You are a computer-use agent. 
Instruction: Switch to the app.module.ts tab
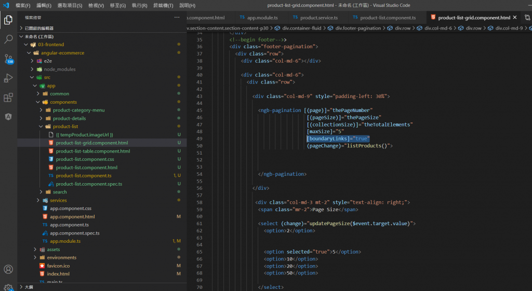click(x=262, y=18)
